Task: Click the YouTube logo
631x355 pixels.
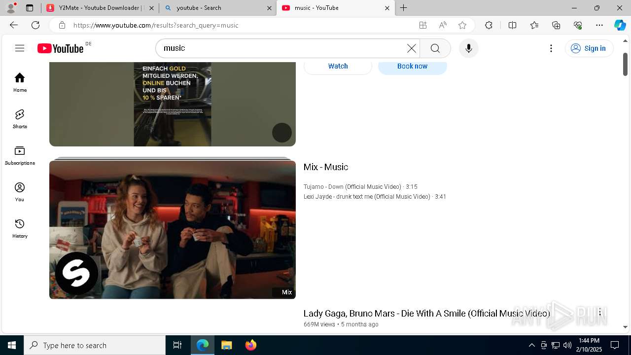Action: tap(61, 48)
